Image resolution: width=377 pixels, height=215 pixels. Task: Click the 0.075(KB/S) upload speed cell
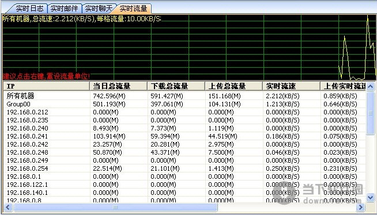[340, 136]
